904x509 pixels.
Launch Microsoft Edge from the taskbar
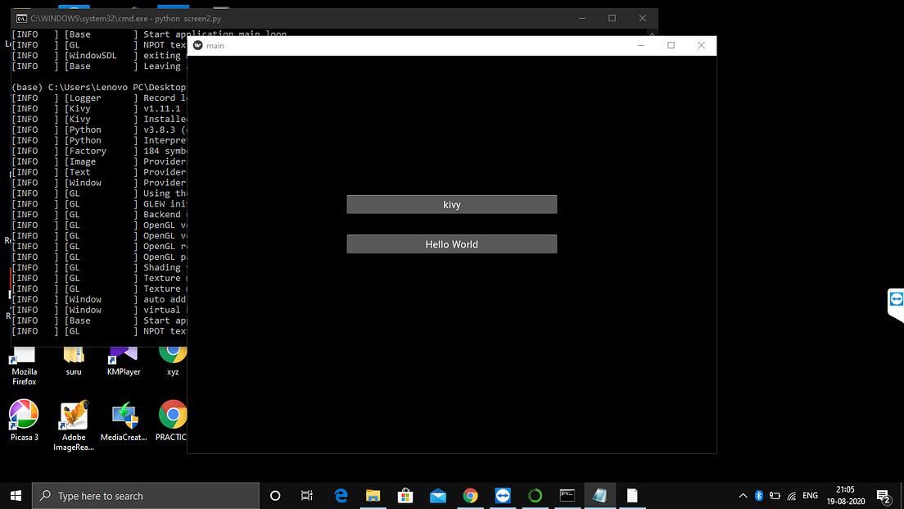(341, 495)
